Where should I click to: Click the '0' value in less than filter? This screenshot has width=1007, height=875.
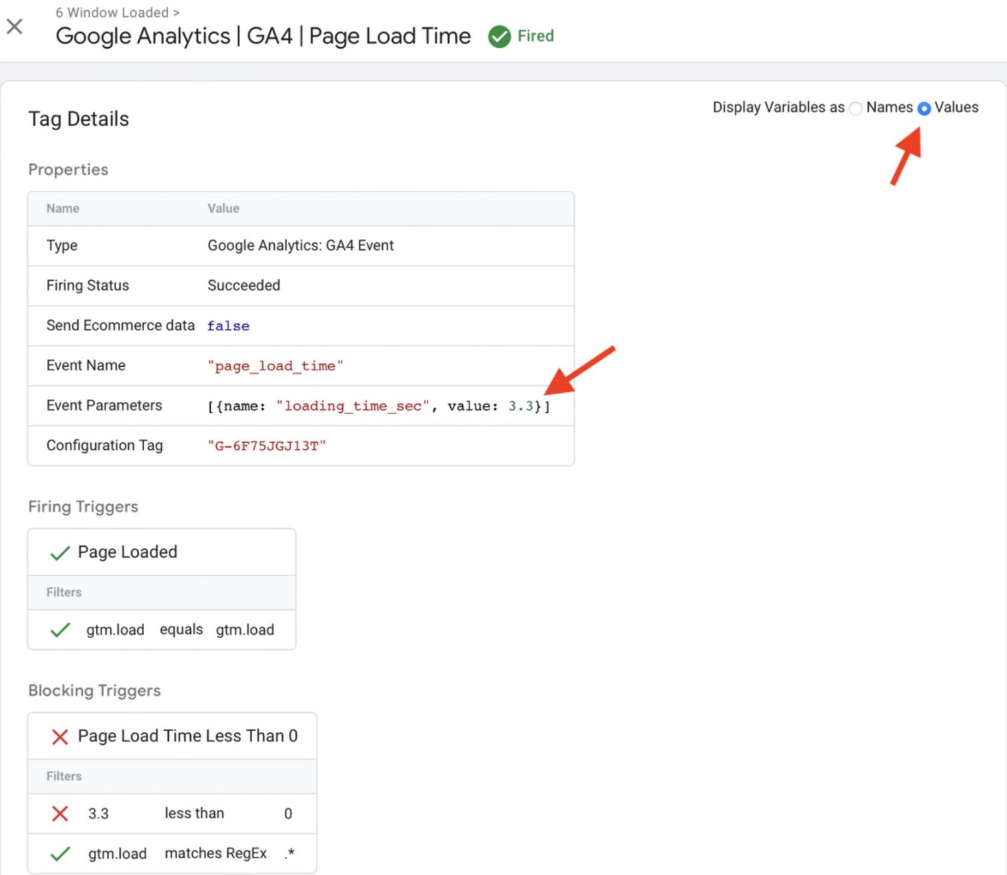[x=288, y=814]
